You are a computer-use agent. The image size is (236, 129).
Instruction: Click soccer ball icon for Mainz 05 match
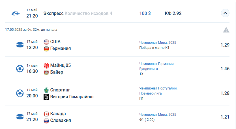click(20, 69)
